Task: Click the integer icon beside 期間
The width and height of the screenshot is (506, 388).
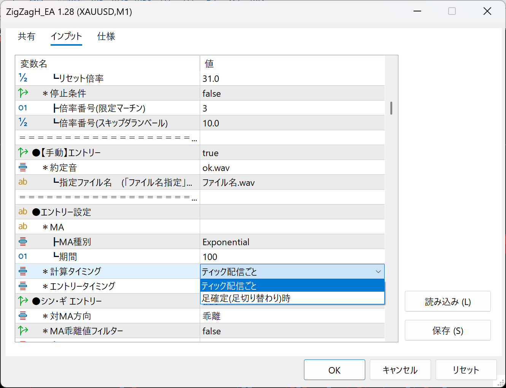Action: pos(23,256)
